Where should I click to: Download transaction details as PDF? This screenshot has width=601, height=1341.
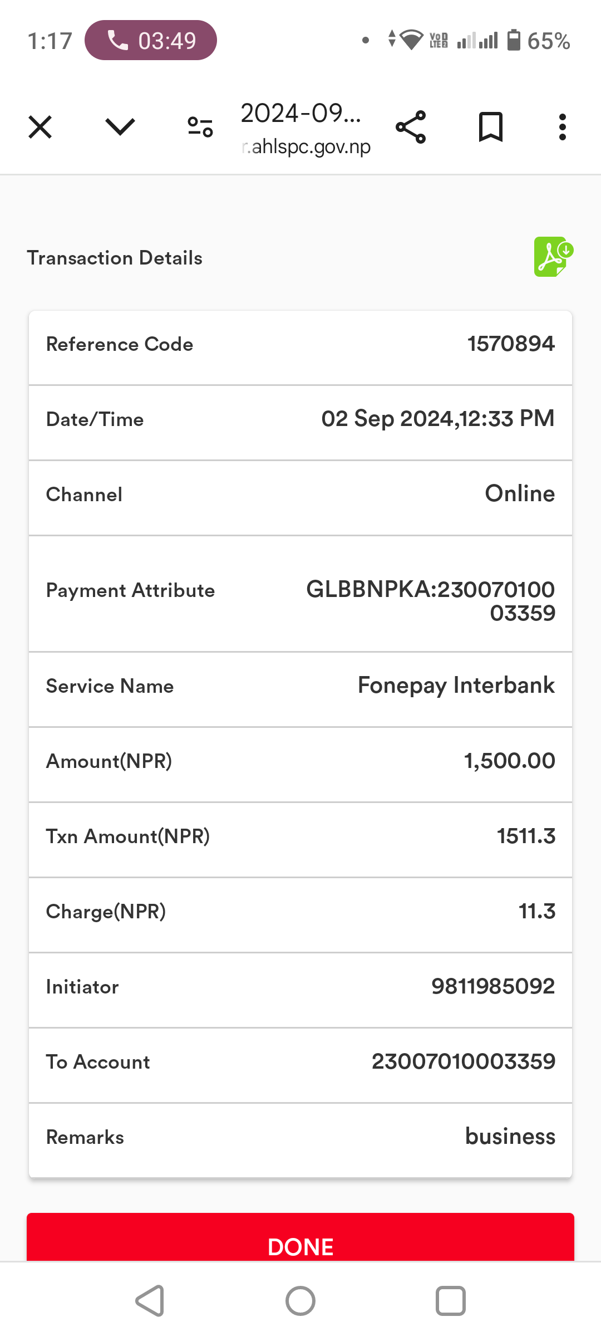(x=554, y=257)
